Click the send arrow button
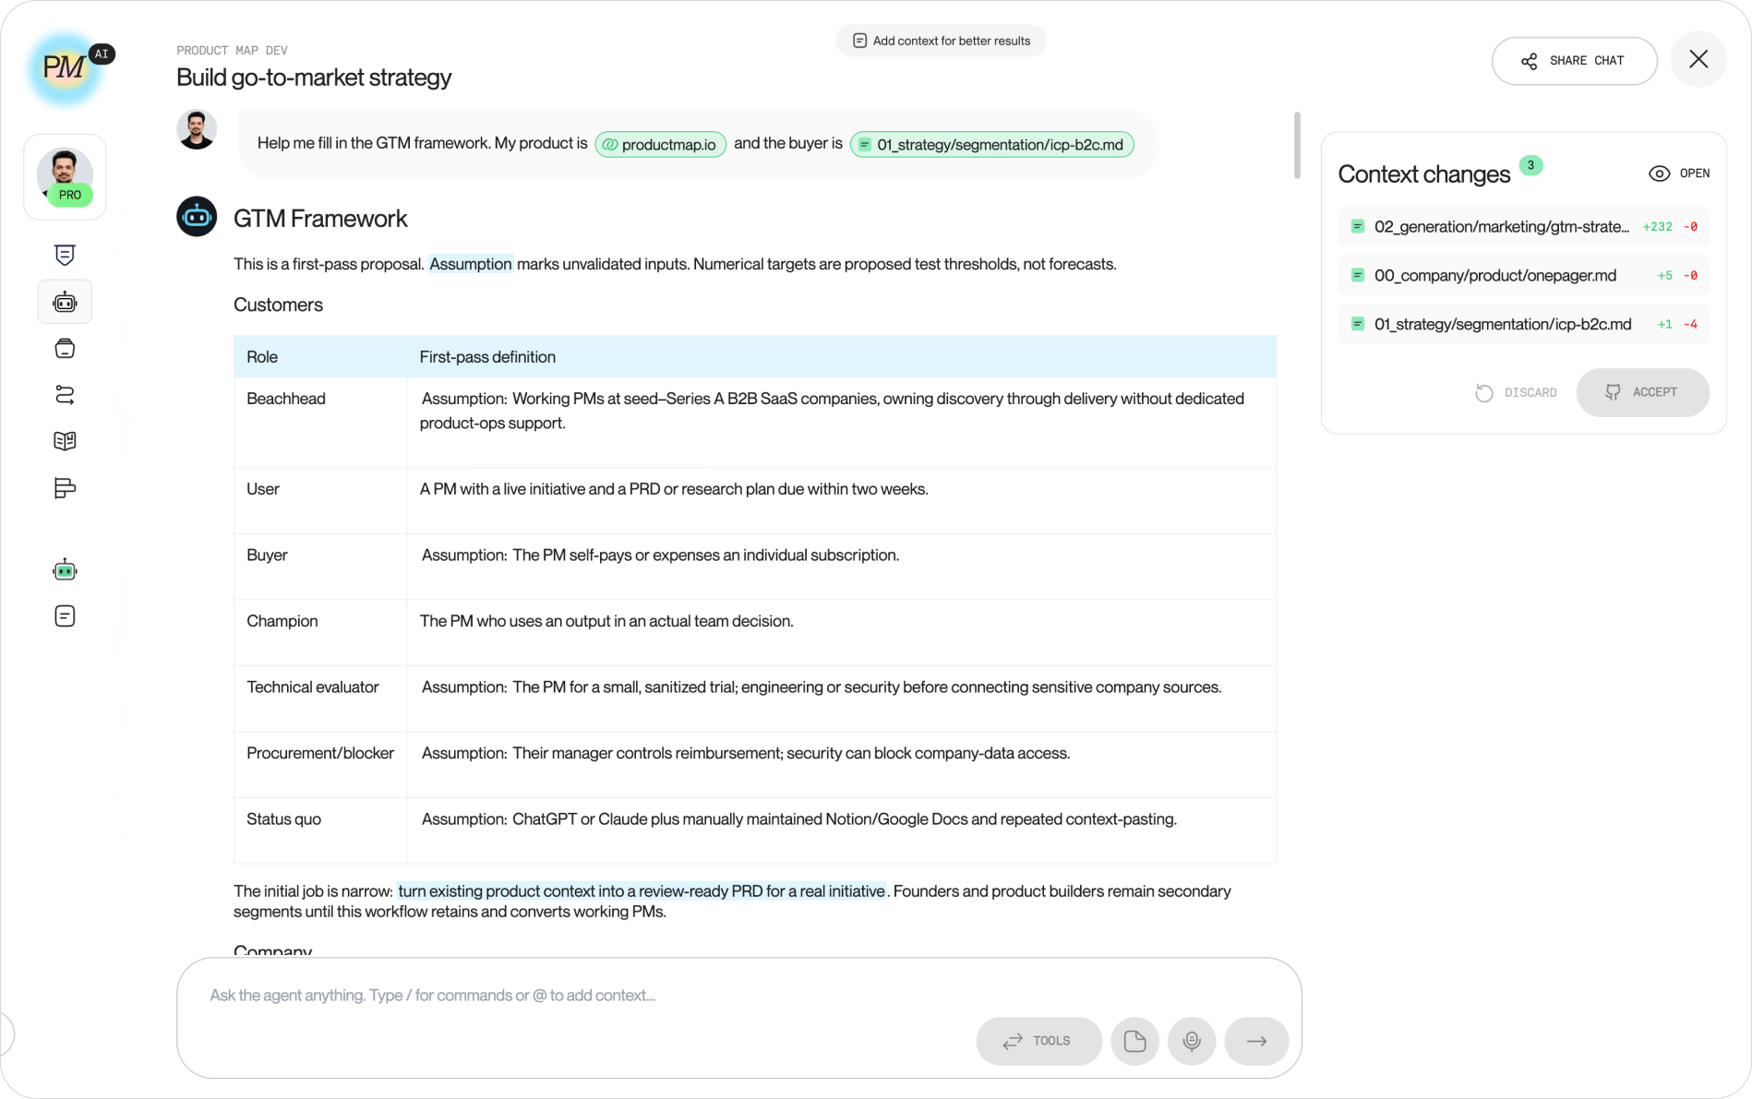The width and height of the screenshot is (1752, 1099). (1256, 1041)
